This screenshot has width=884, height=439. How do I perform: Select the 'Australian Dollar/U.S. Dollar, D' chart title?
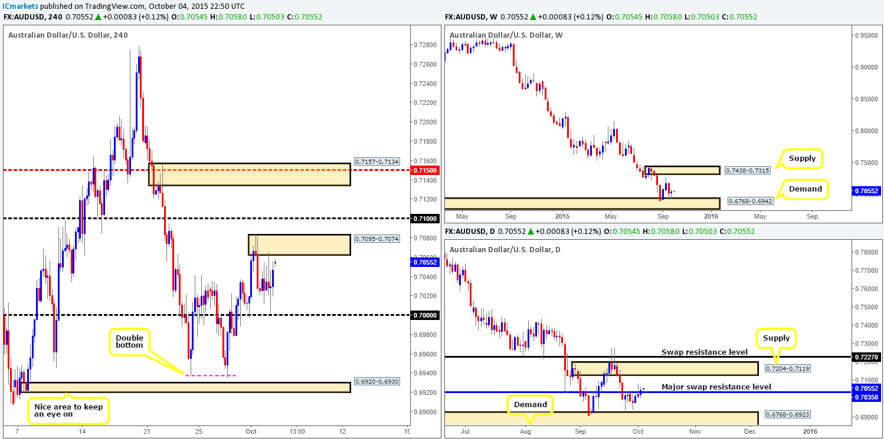pyautogui.click(x=505, y=250)
